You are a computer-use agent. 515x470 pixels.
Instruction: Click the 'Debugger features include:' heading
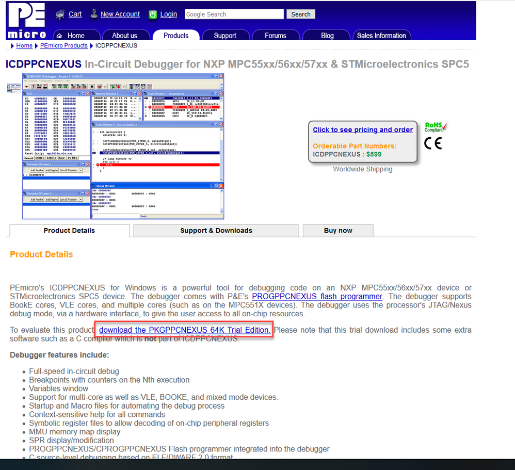(59, 355)
